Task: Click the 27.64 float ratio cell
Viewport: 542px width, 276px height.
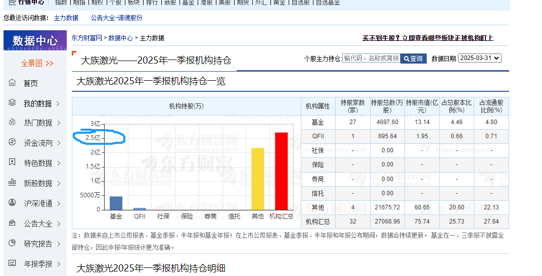Action: coord(491,222)
